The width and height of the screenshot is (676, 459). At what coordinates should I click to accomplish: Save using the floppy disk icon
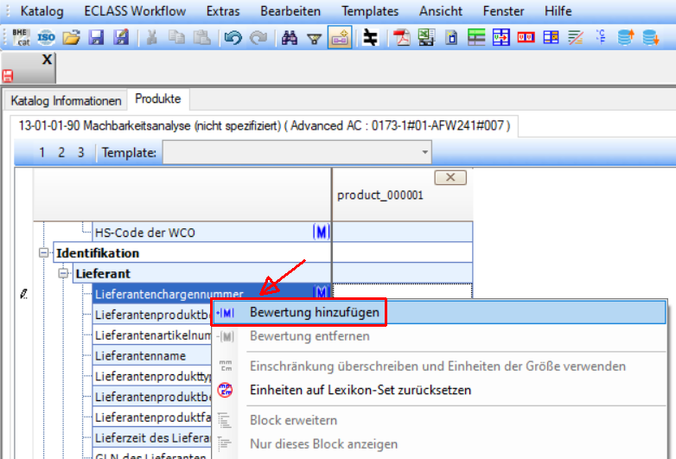tap(96, 37)
